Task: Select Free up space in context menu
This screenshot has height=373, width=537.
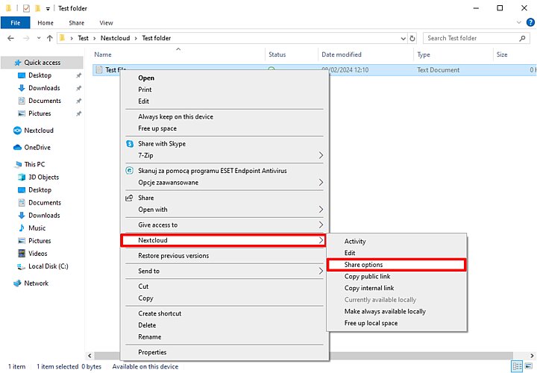Action: (224, 128)
